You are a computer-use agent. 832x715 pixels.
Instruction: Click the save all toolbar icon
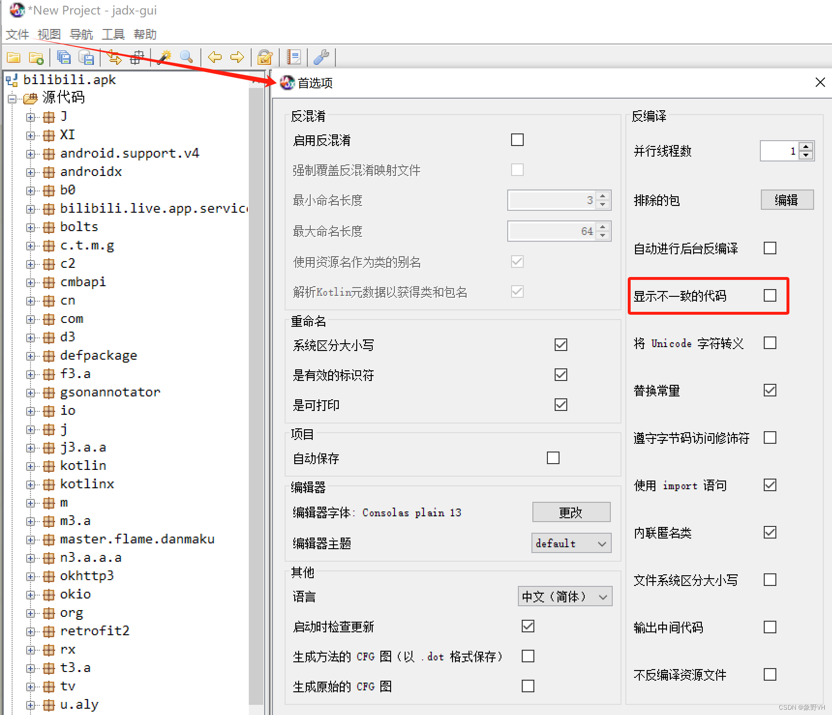(x=63, y=58)
